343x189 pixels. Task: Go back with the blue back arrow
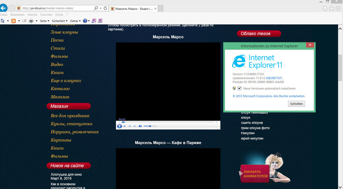point(3,8)
